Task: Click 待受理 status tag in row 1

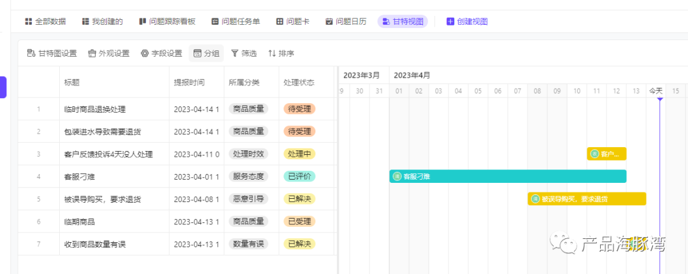Action: coord(299,109)
